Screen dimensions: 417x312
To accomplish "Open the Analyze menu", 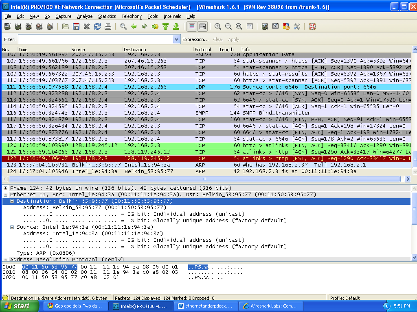I will (x=85, y=16).
